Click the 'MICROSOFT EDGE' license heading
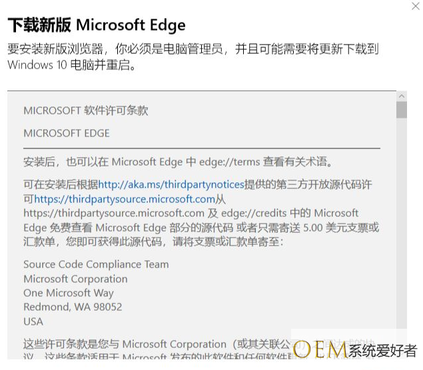 coord(67,133)
